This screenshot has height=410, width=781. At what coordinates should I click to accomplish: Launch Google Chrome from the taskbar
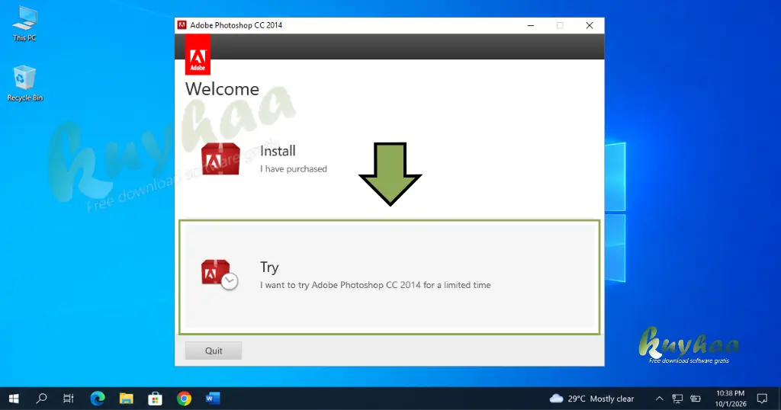point(184,399)
